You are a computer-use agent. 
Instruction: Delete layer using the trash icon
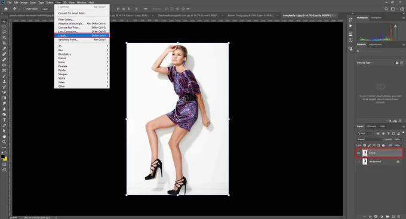pyautogui.click(x=398, y=217)
